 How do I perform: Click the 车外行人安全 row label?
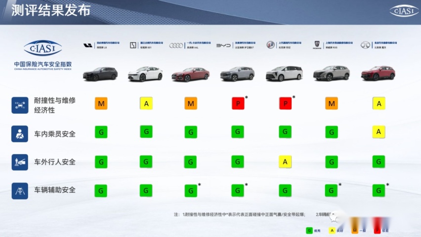click(55, 162)
